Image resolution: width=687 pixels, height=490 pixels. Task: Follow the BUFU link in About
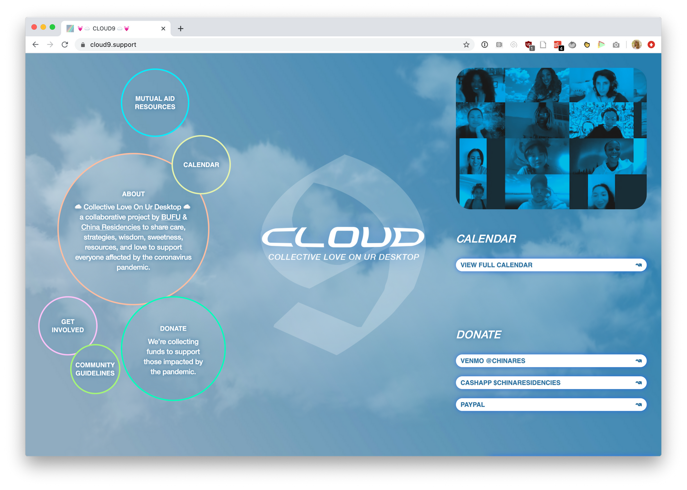(171, 217)
